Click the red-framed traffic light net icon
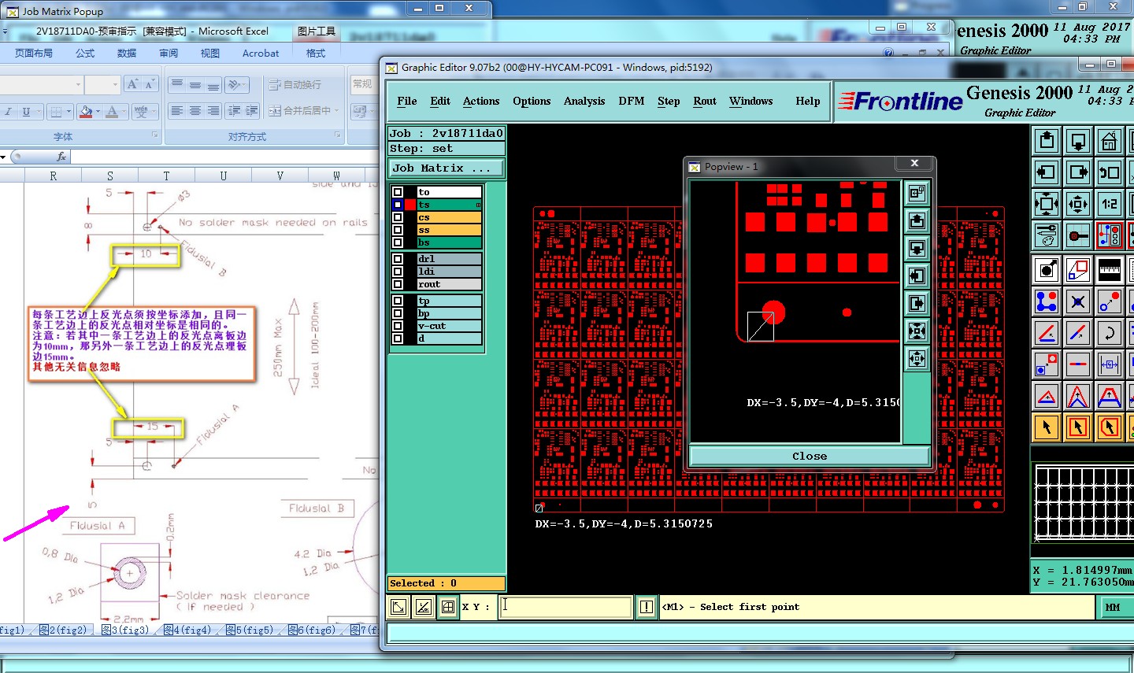 coord(1109,235)
